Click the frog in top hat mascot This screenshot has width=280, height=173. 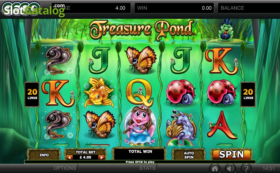(x=226, y=31)
